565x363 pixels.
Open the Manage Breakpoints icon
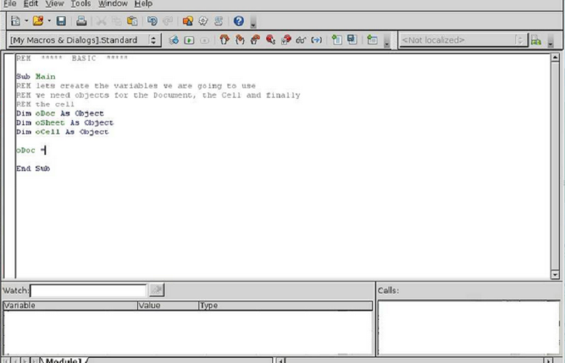(286, 39)
